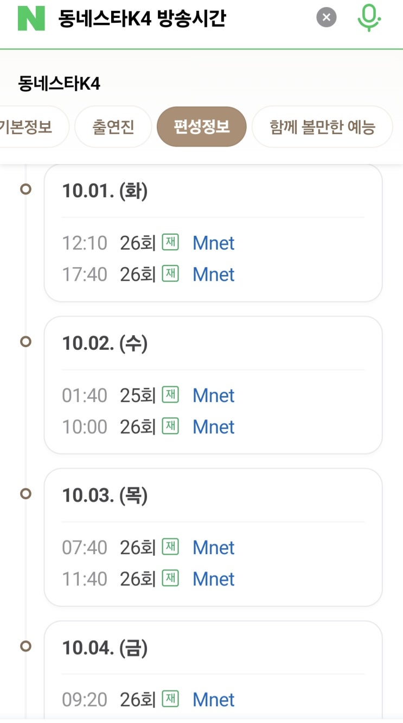Click the timeline dot for 10.03 (목)
The width and height of the screenshot is (403, 723).
coord(25,494)
